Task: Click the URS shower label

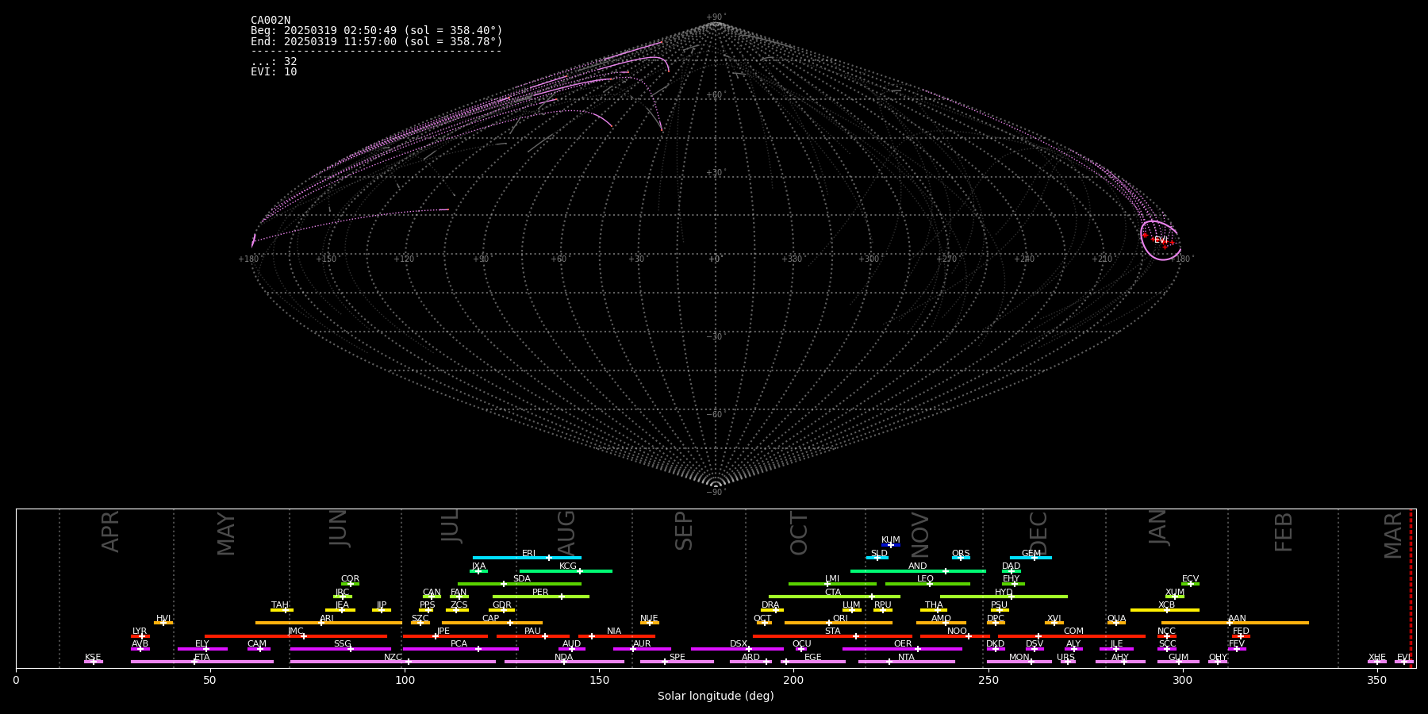Action: click(1065, 658)
